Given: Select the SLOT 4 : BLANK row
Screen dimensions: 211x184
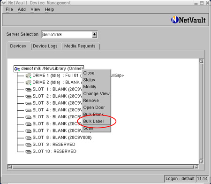Looking at the screenshot, I should pos(57,110).
